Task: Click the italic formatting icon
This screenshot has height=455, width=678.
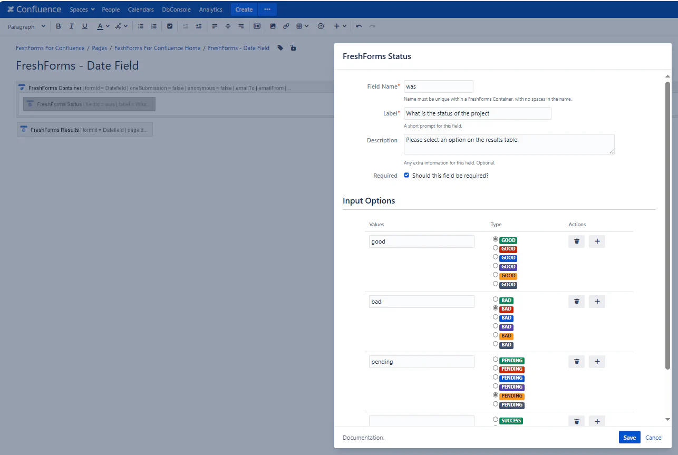Action: coord(72,26)
